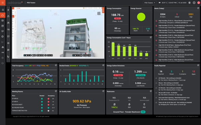Image resolution: width=201 pixels, height=125 pixels.
Task: Open the user profile avatar icon
Action: pyautogui.click(x=194, y=3)
